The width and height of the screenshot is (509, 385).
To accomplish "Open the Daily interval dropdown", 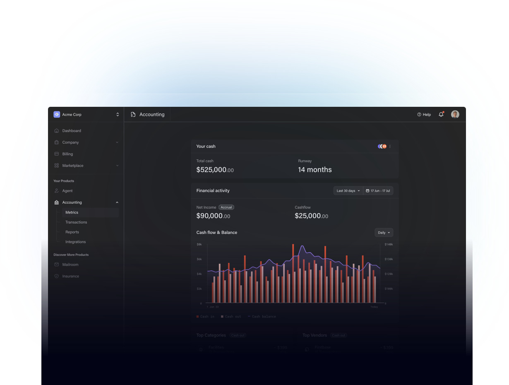I will pyautogui.click(x=384, y=233).
